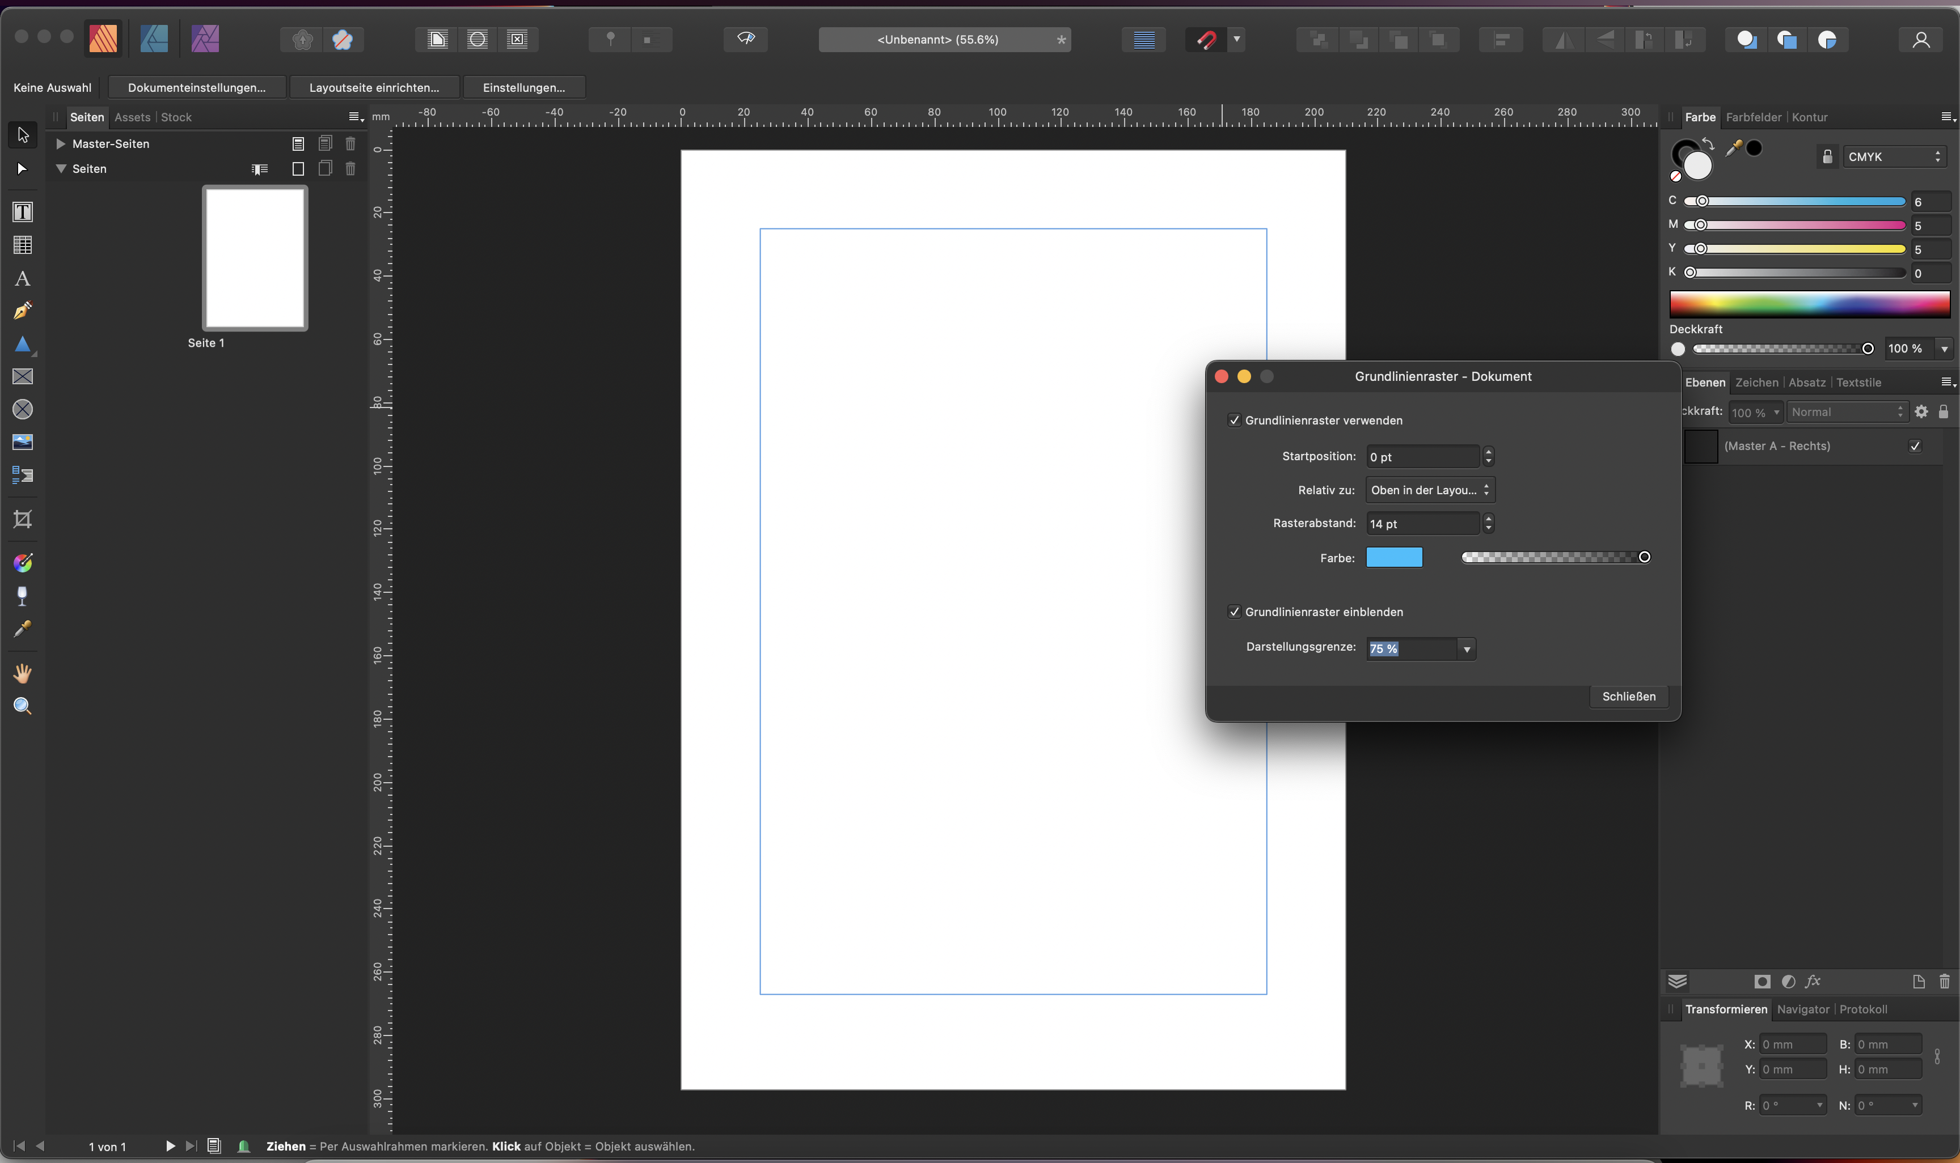Select the Zoom magnifier tool
The width and height of the screenshot is (1960, 1163).
(23, 706)
